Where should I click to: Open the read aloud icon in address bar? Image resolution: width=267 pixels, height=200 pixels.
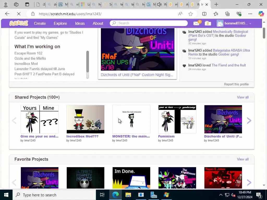180,14
